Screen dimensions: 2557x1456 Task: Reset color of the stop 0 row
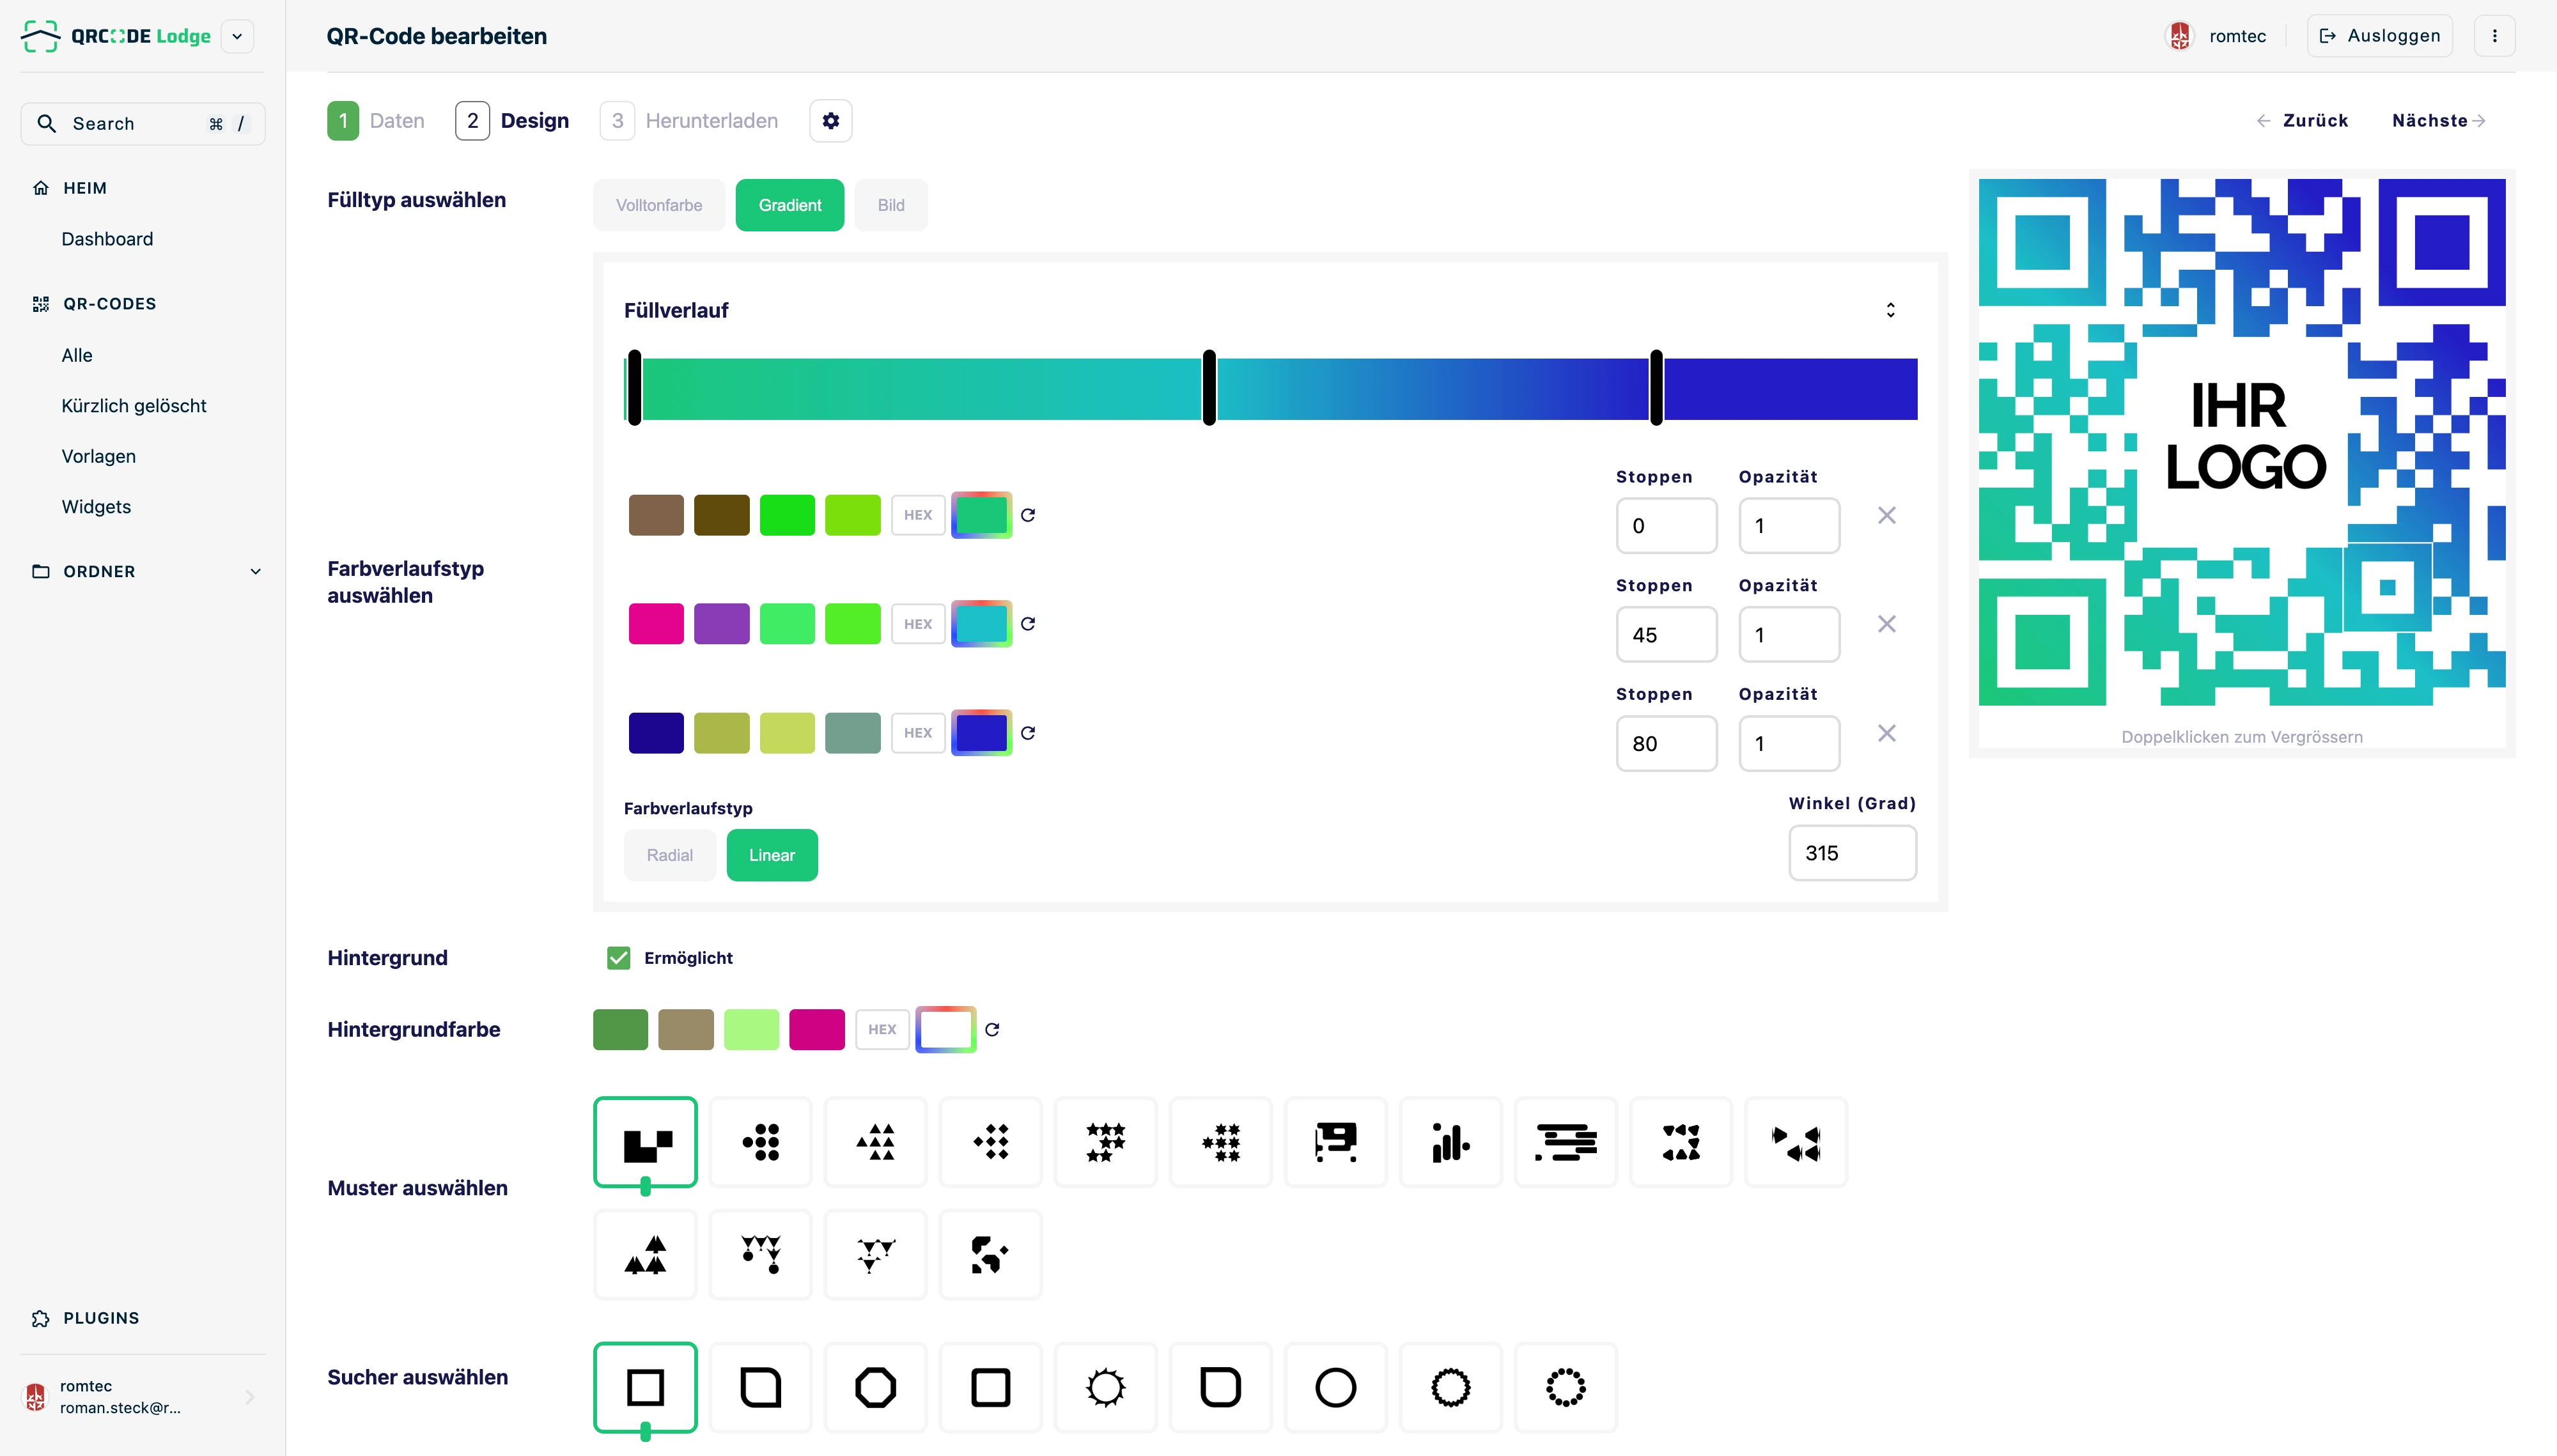tap(1027, 515)
